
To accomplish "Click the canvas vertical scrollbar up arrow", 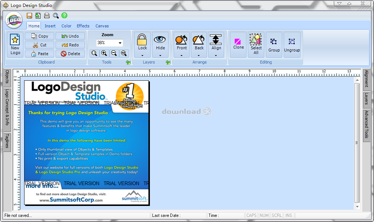I will pos(357,80).
